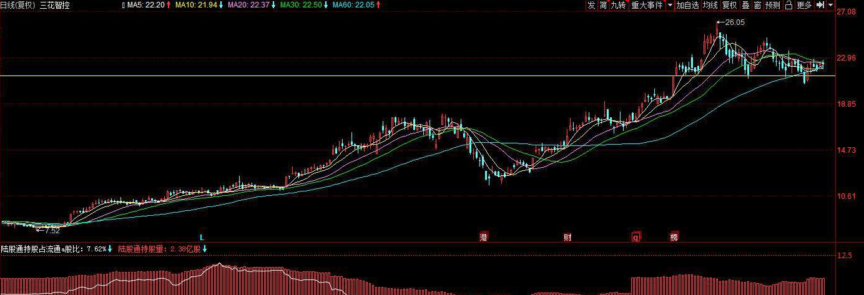Click the 12.5 sub-chart axis value
The height and width of the screenshot is (295, 864).
pos(845,256)
